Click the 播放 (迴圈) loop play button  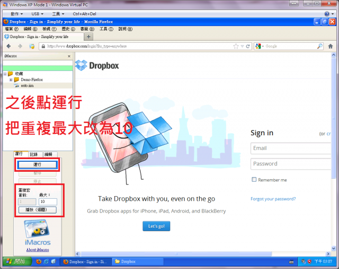38,210
